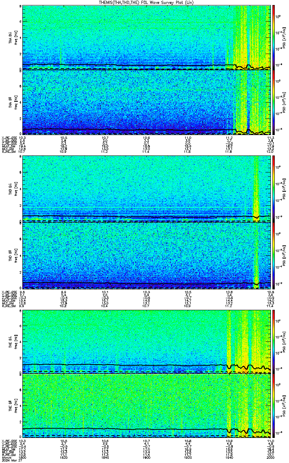Click the 1800 time tick label

(x=23, y=457)
